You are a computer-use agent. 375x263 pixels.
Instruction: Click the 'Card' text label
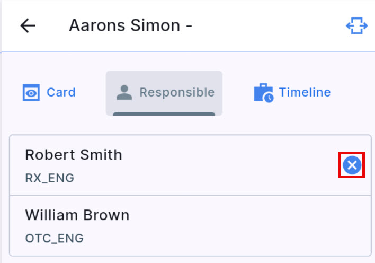pos(61,93)
